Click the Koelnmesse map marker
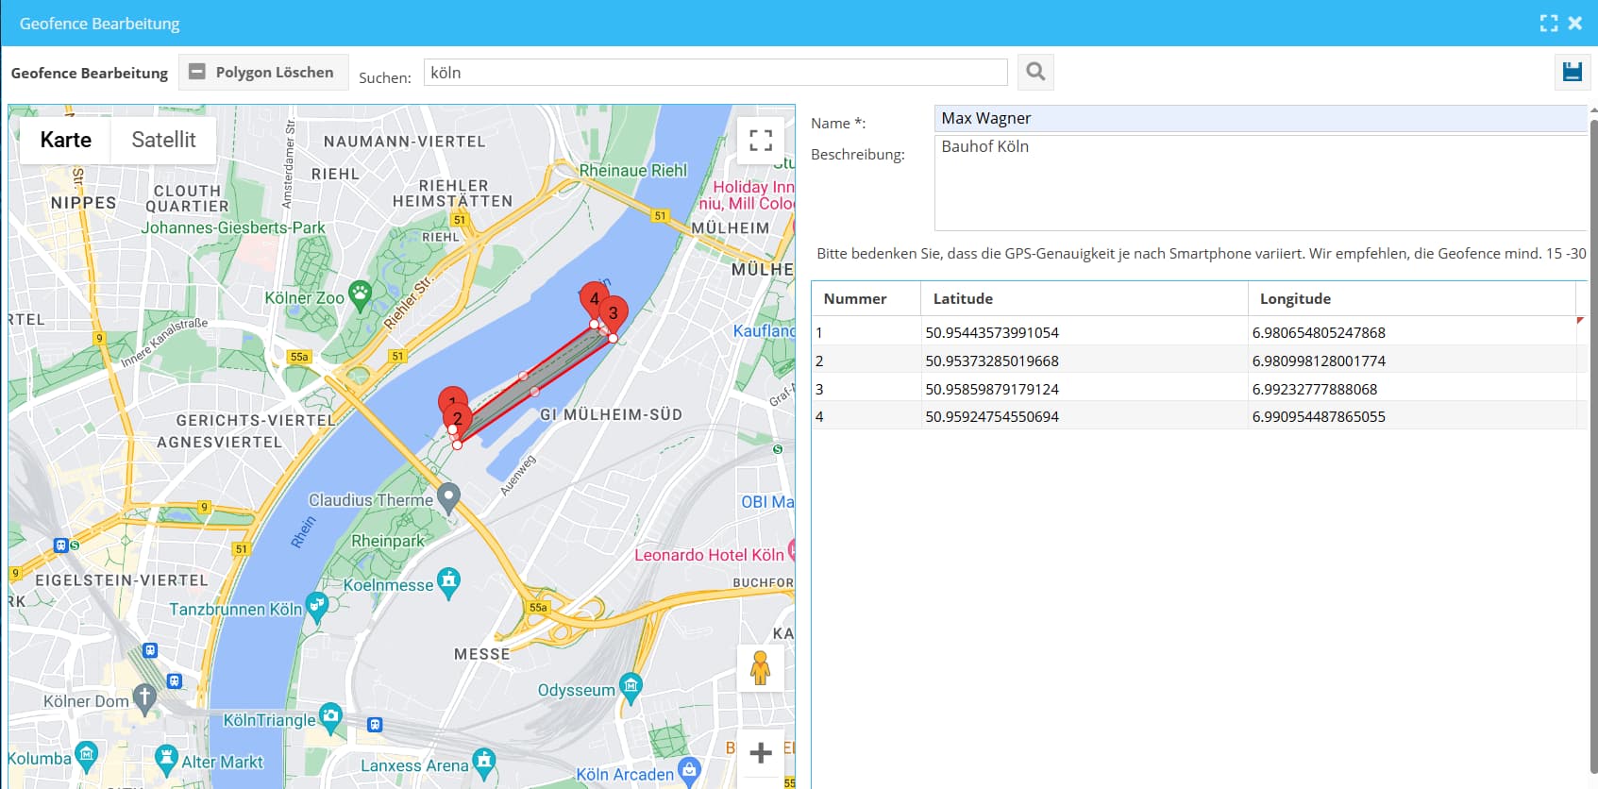 [449, 581]
